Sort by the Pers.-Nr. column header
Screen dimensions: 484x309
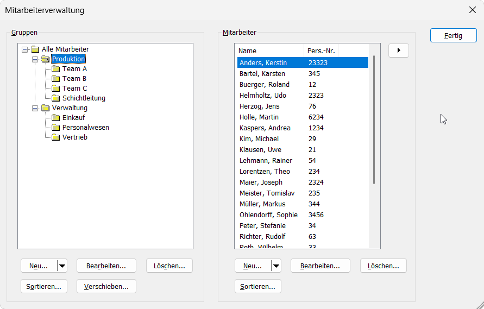click(321, 51)
